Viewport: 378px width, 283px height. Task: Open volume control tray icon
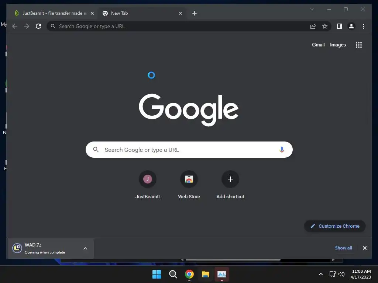(x=341, y=274)
